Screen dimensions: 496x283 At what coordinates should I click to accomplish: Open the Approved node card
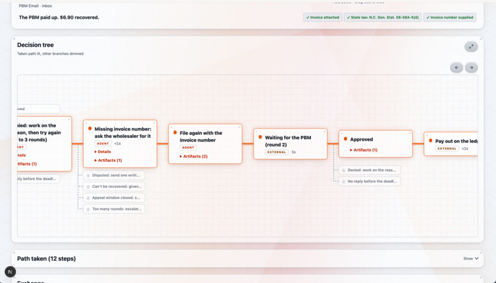point(375,144)
